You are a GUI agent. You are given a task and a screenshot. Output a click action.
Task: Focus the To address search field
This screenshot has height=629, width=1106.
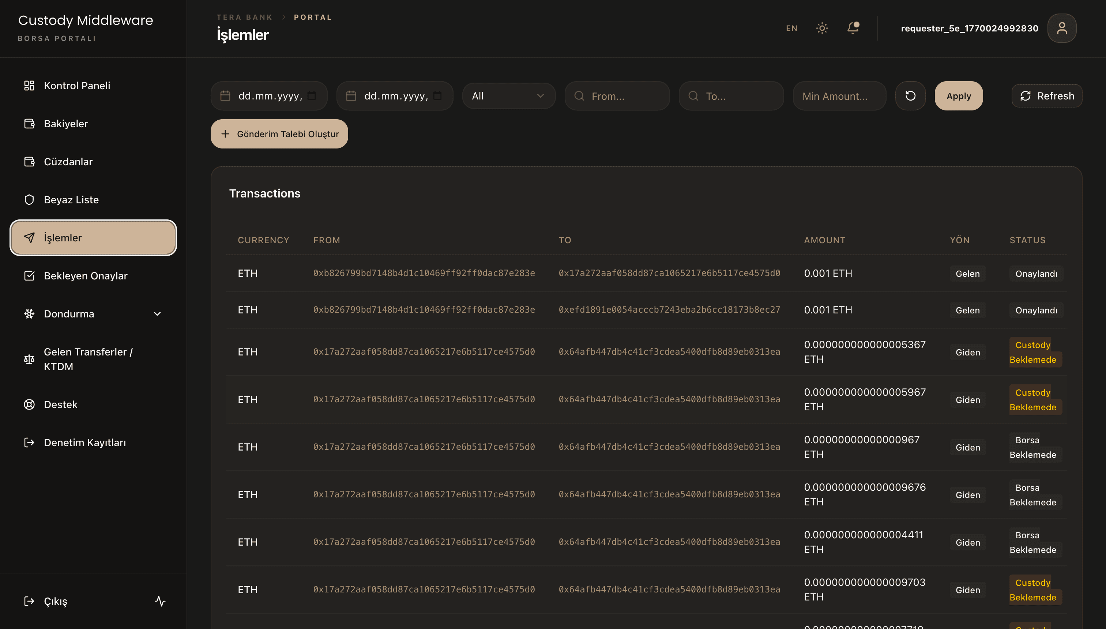(x=731, y=96)
